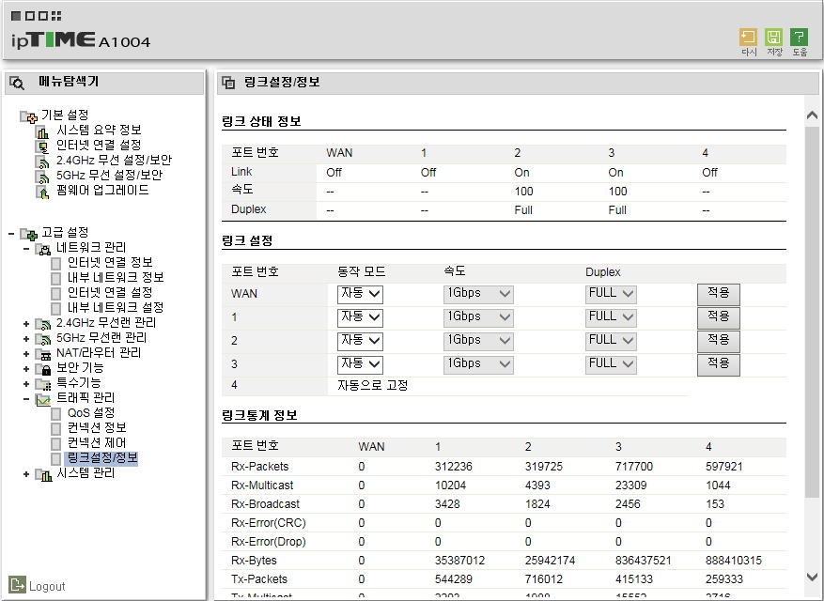
Task: Click 적용 button for WAN row
Action: (719, 294)
